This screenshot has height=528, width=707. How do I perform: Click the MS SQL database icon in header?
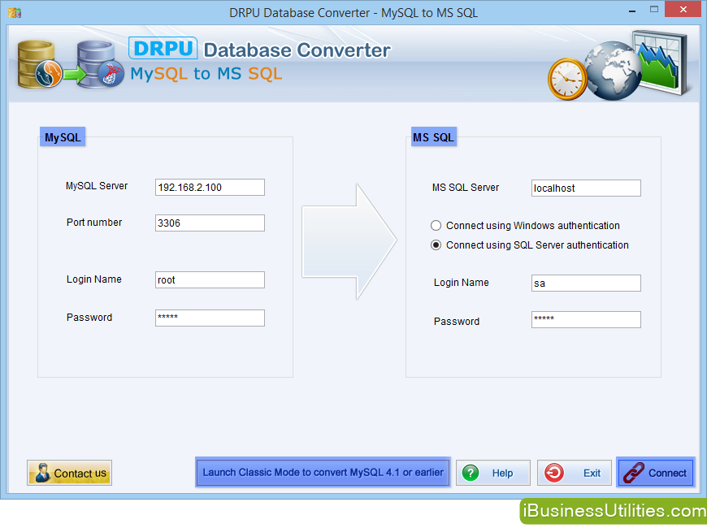[100, 64]
